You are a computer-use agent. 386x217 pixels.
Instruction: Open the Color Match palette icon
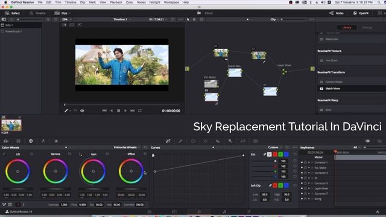tap(19, 141)
